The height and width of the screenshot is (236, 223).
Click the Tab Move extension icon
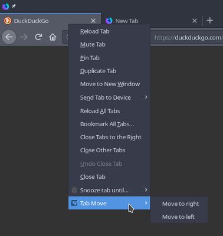click(74, 203)
